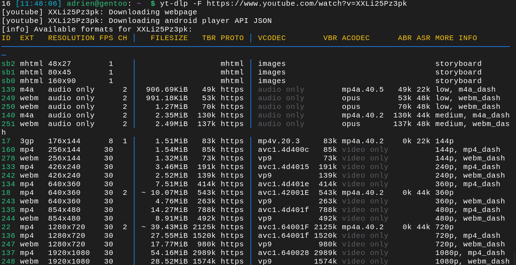
Task: Click the 991.18KiB file size value
Action: click(x=167, y=98)
